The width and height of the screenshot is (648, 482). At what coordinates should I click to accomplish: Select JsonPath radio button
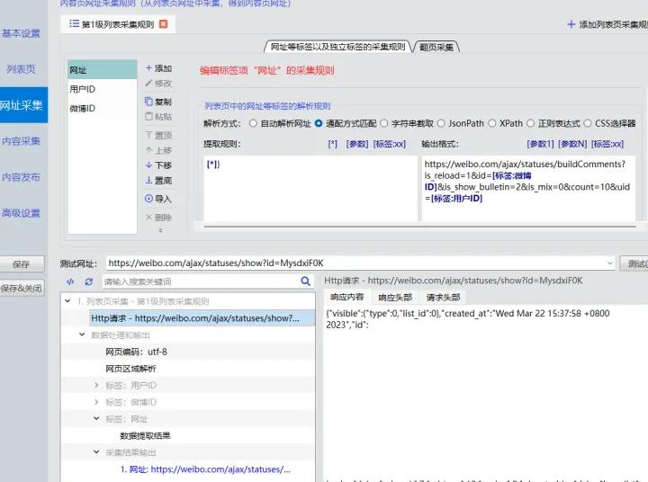pyautogui.click(x=441, y=123)
